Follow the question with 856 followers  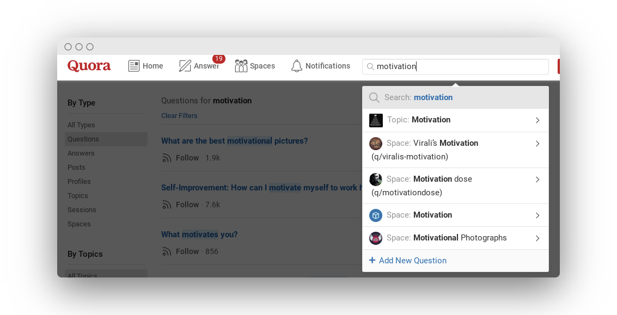[x=187, y=252]
